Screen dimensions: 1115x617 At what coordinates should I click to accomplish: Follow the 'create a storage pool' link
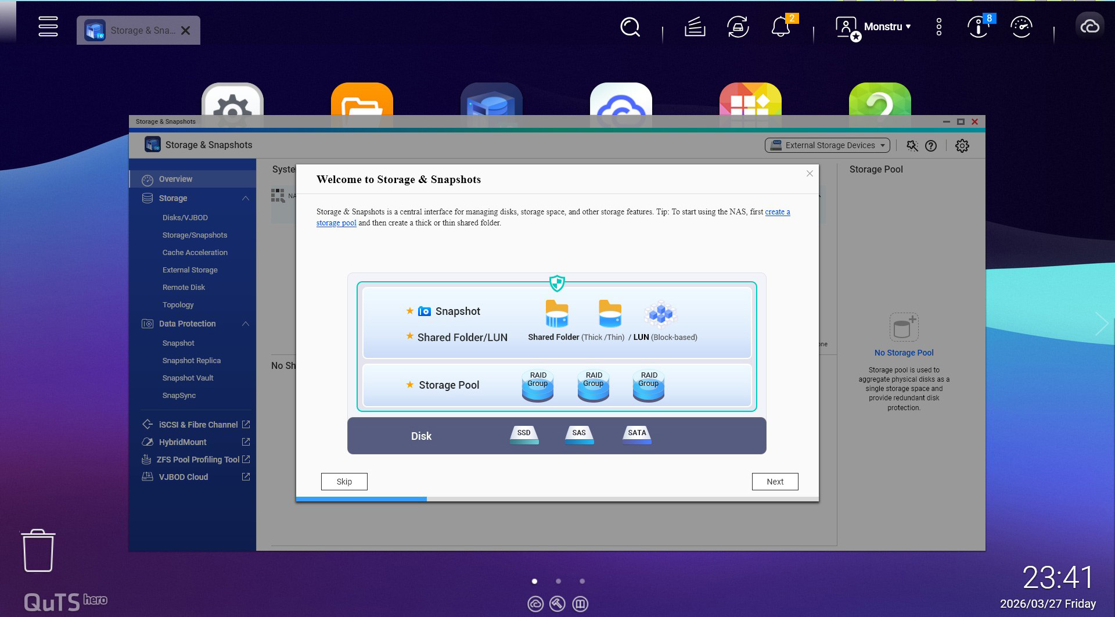(x=777, y=212)
